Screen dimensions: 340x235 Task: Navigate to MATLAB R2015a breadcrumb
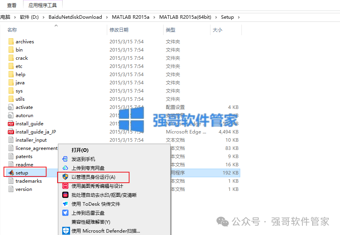tap(131, 17)
